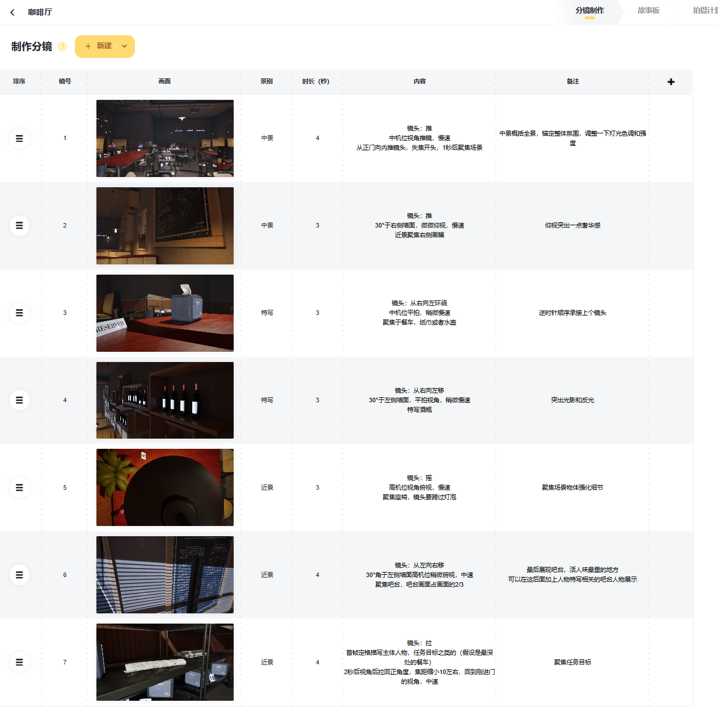This screenshot has height=707, width=718.
Task: Edit the duration value of shot 7
Action: click(318, 663)
